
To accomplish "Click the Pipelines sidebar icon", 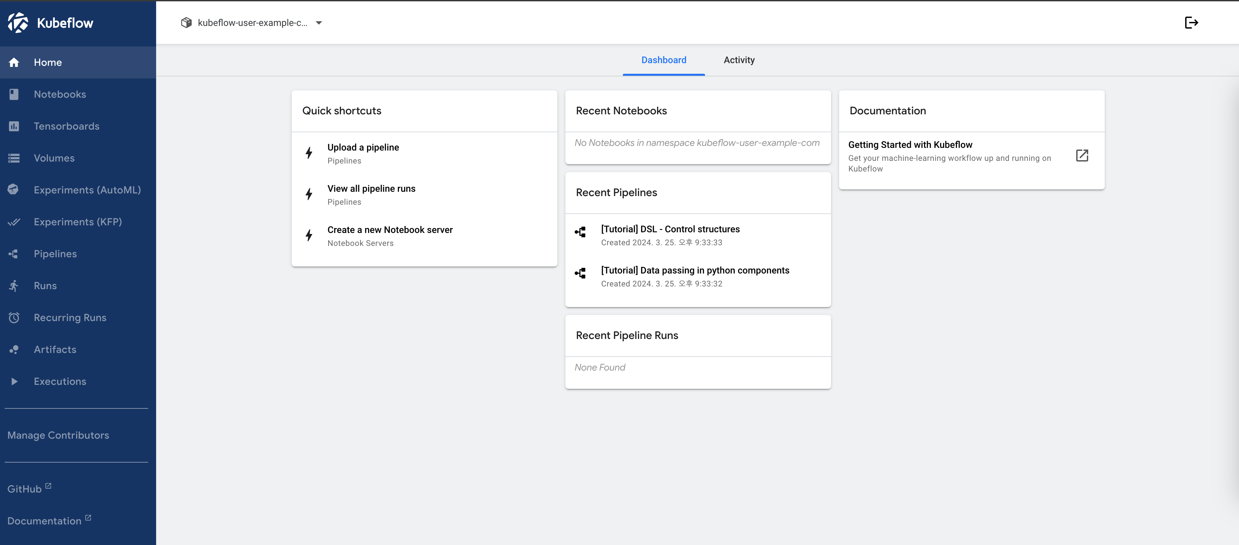I will 14,254.
